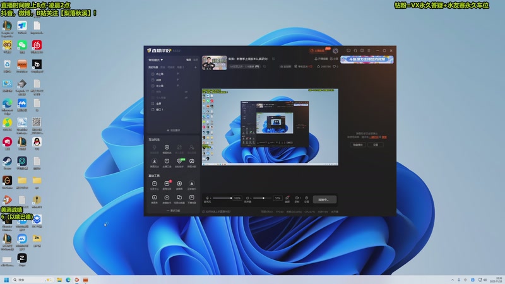Select the second scene tab
Image resolution: width=505 pixels, height=284 pixels.
(x=163, y=68)
